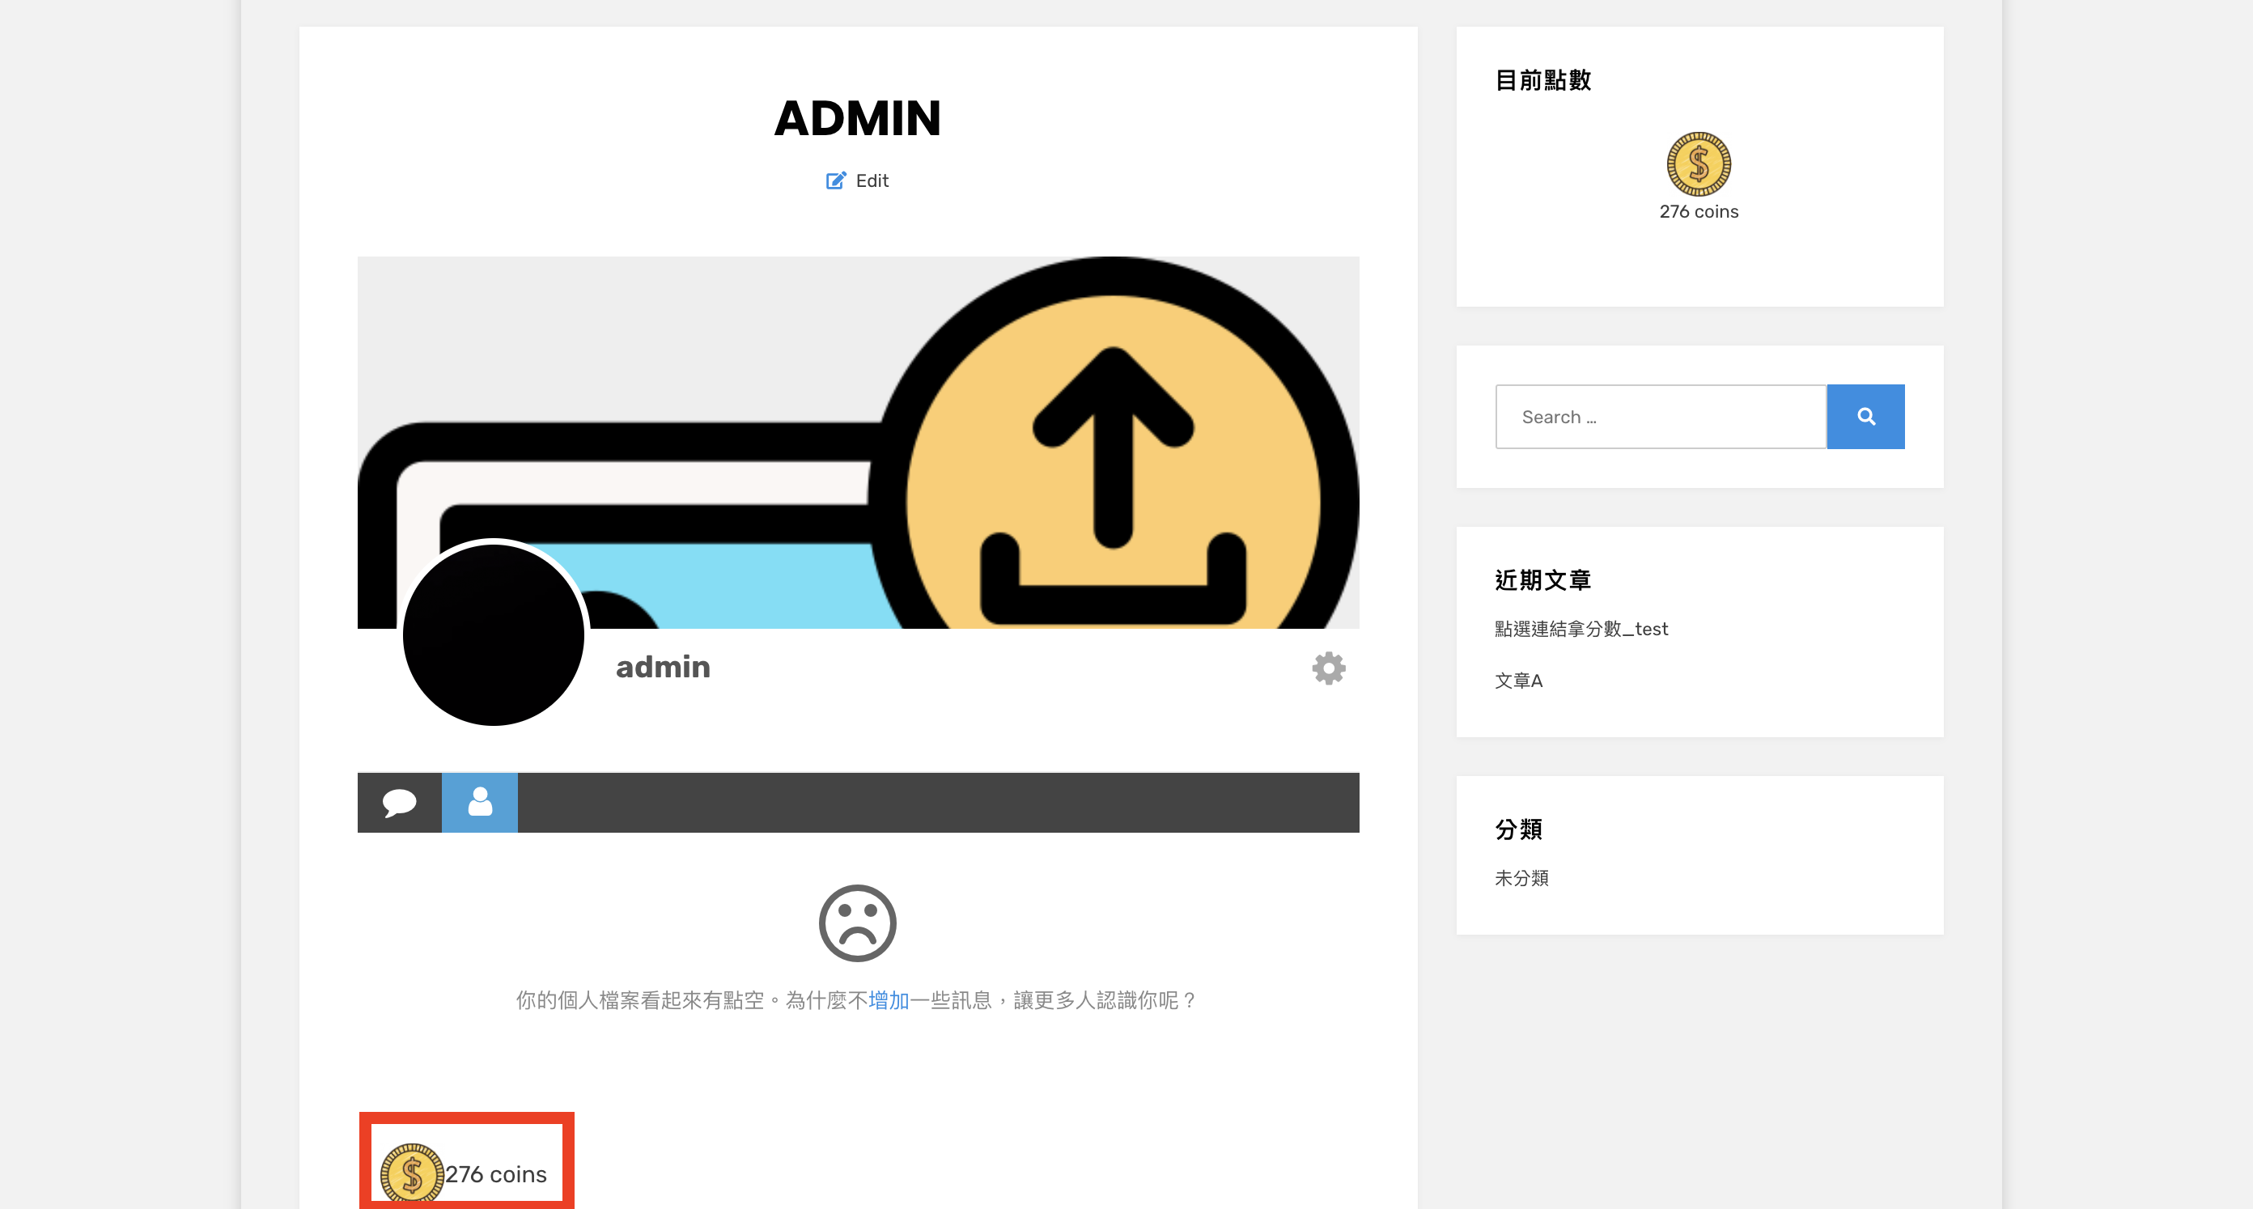Click the 276 coins text below profile
The width and height of the screenshot is (2253, 1209).
tap(496, 1174)
